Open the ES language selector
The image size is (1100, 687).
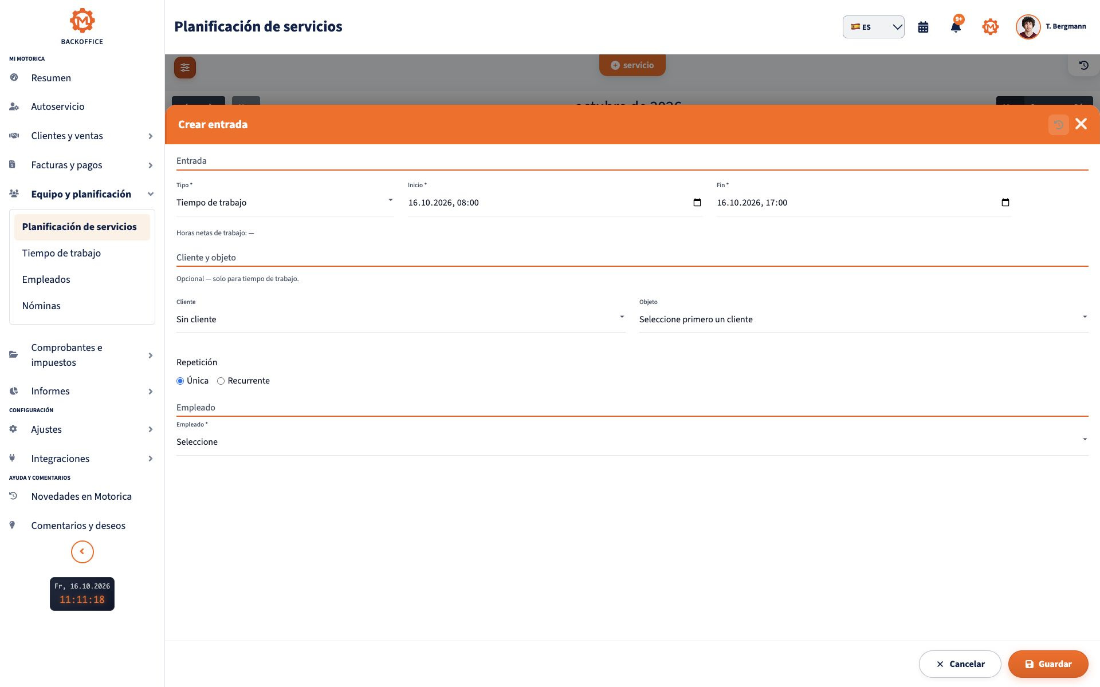874,27
